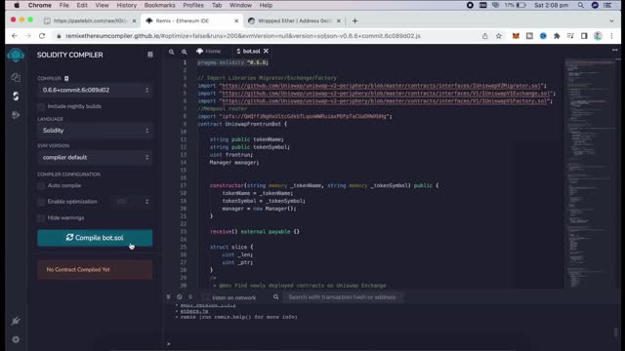This screenshot has width=625, height=351.
Task: Bookmark this page with the star
Action: 499,36
